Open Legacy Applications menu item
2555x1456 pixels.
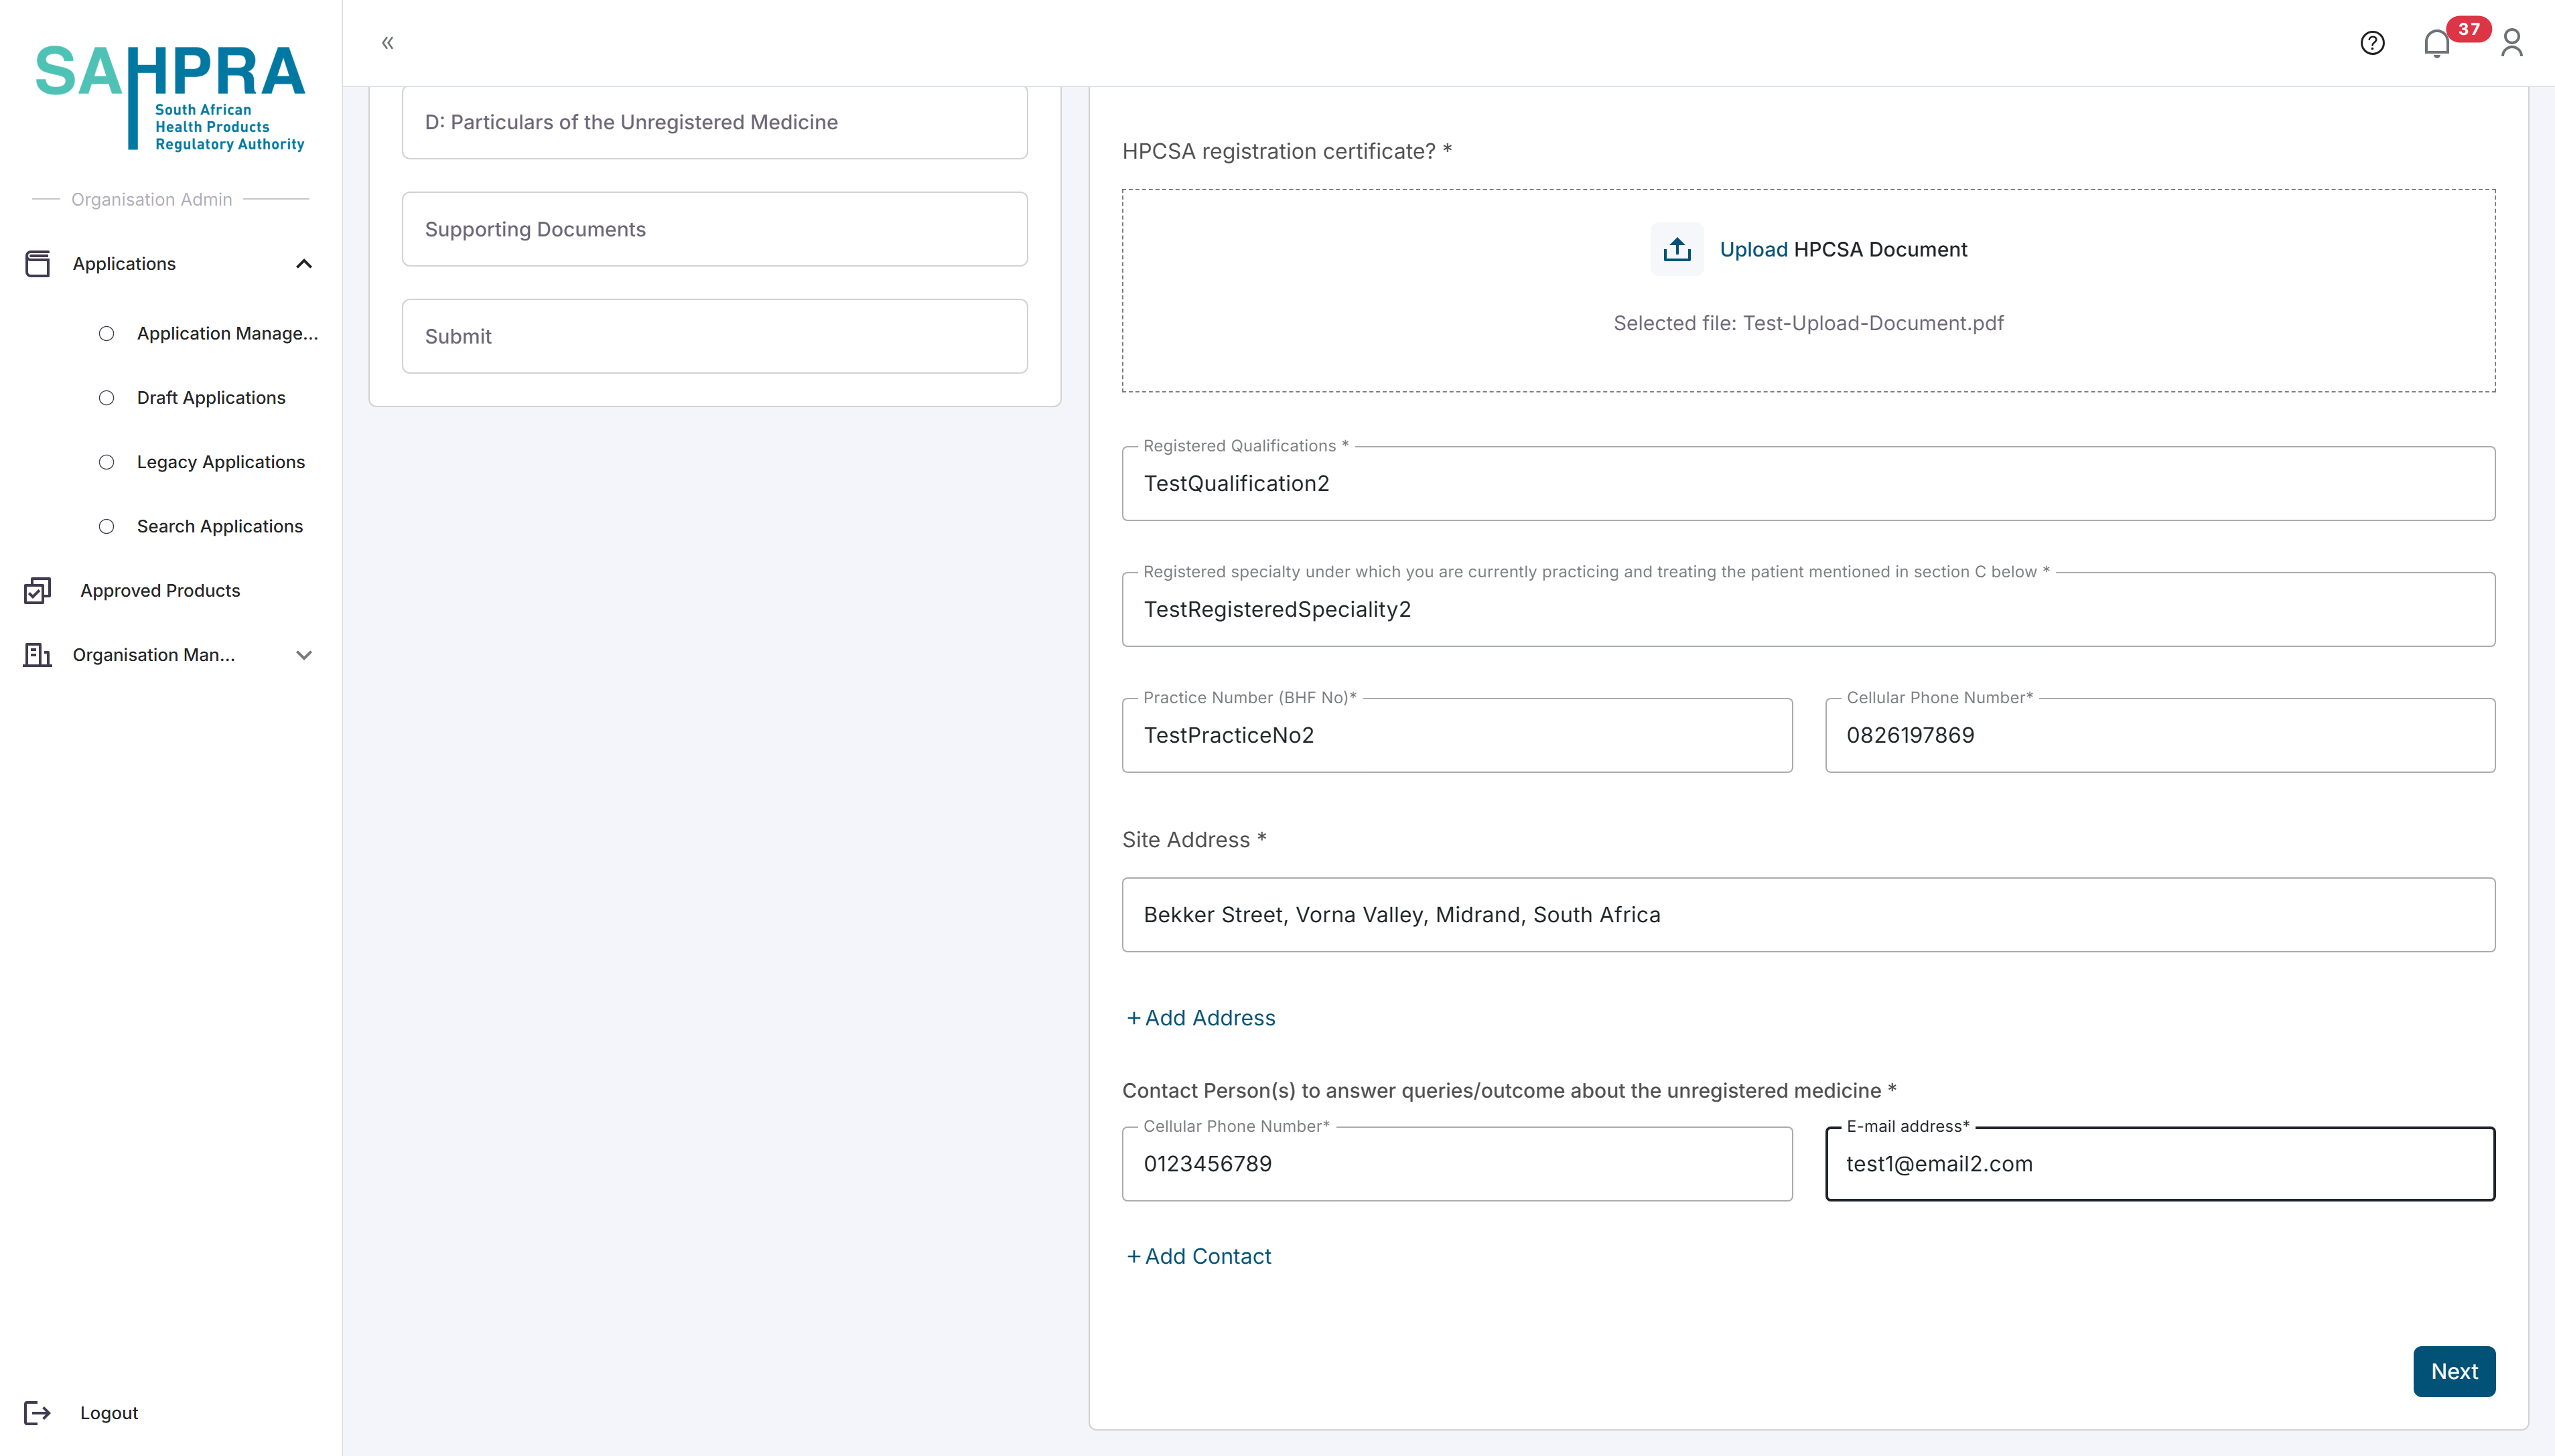pos(221,462)
